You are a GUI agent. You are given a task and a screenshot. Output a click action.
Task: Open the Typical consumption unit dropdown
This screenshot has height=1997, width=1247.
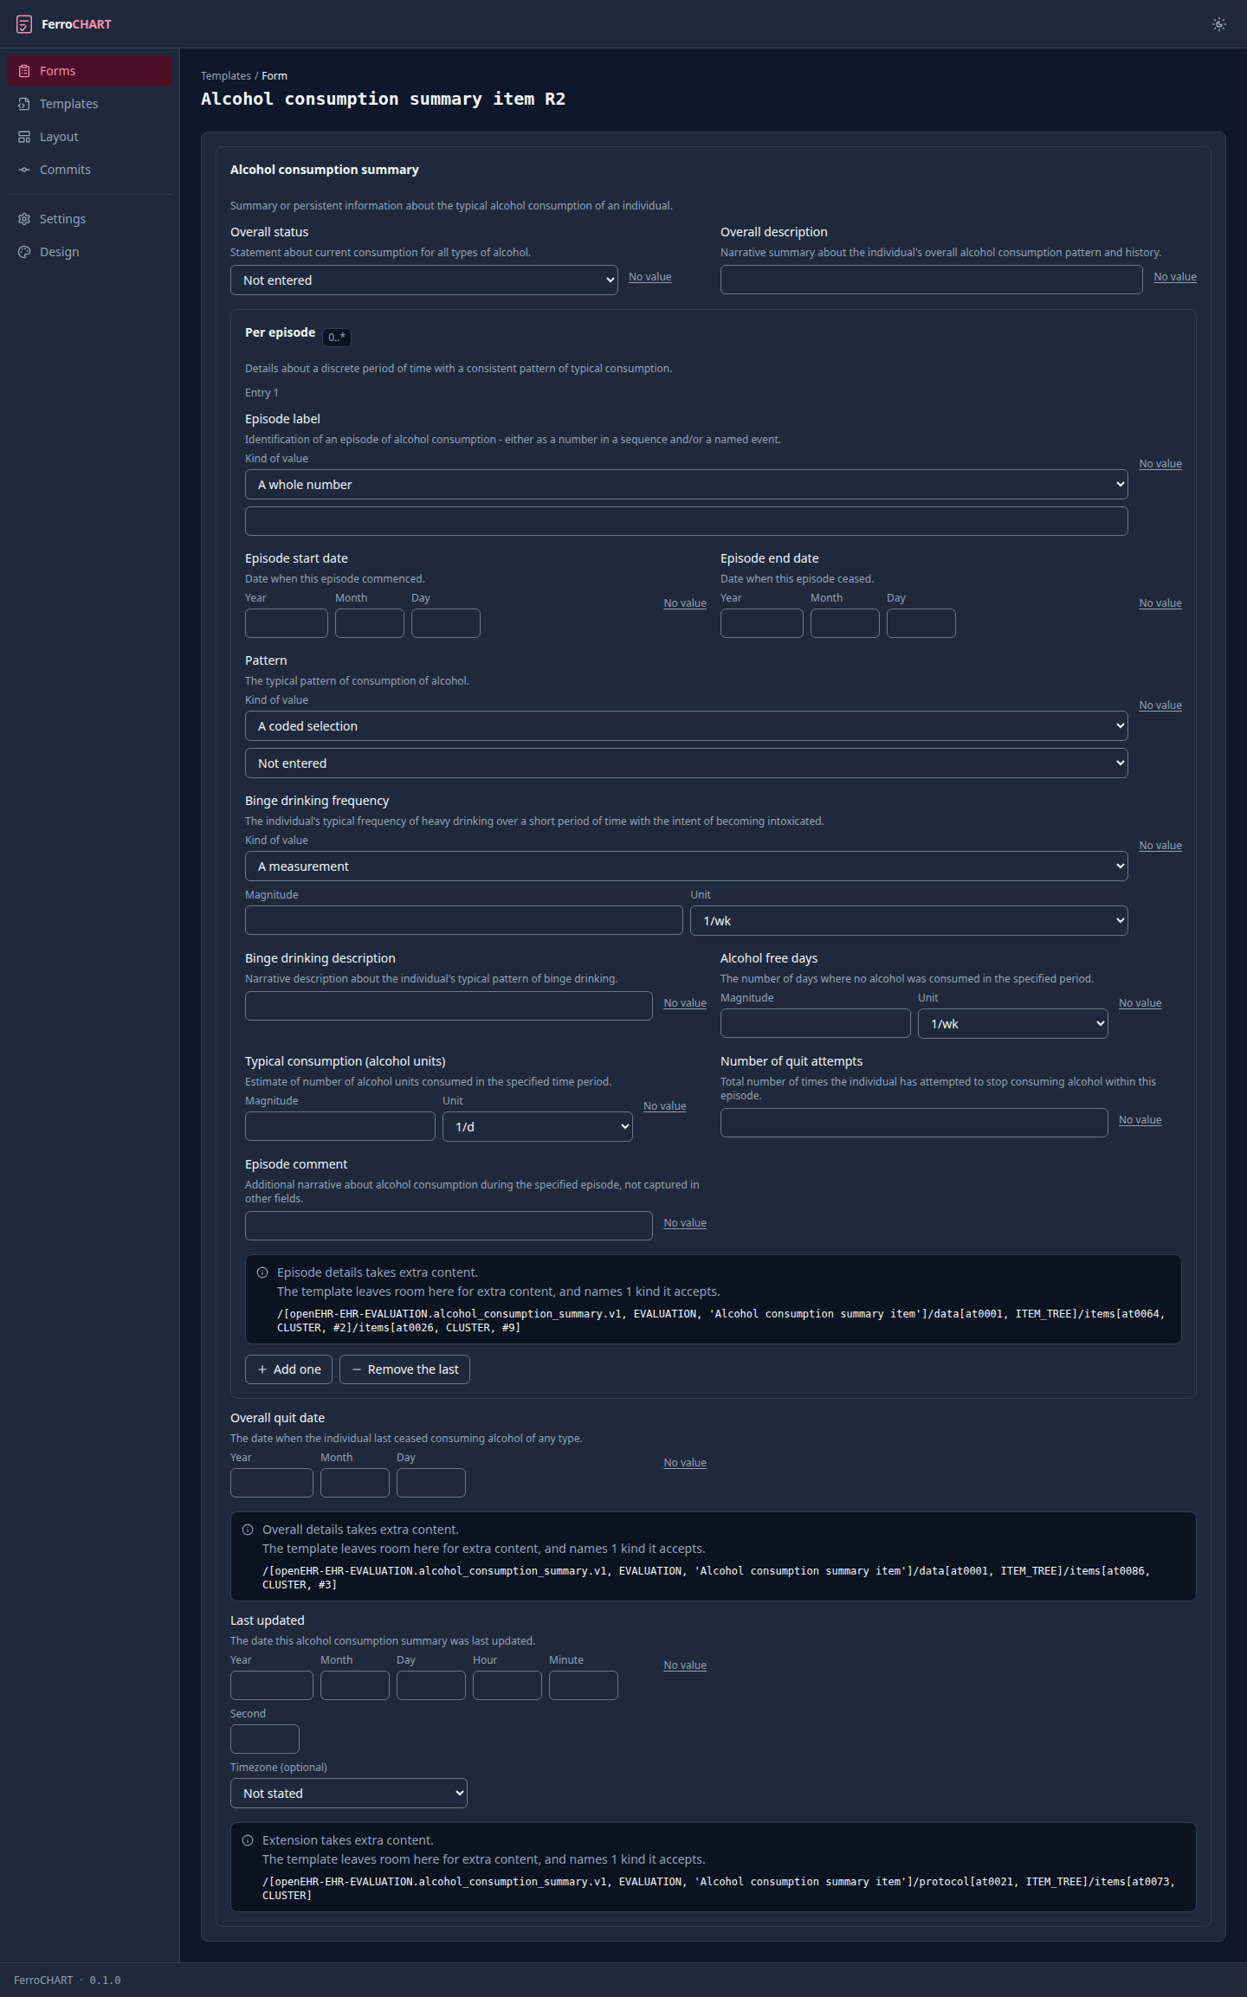tap(538, 1127)
